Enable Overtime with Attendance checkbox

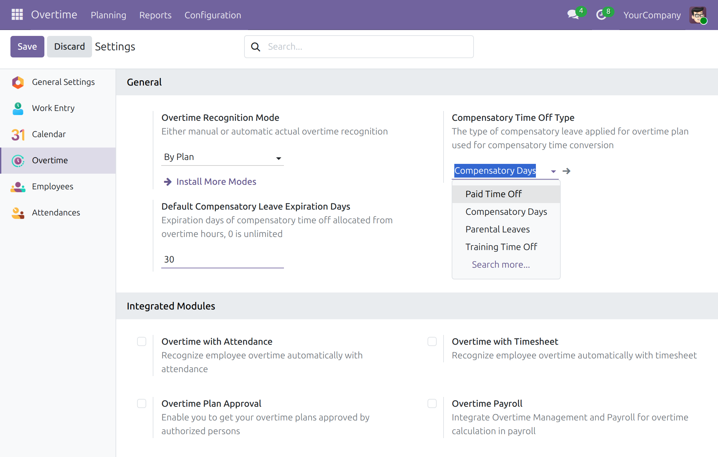pos(142,341)
